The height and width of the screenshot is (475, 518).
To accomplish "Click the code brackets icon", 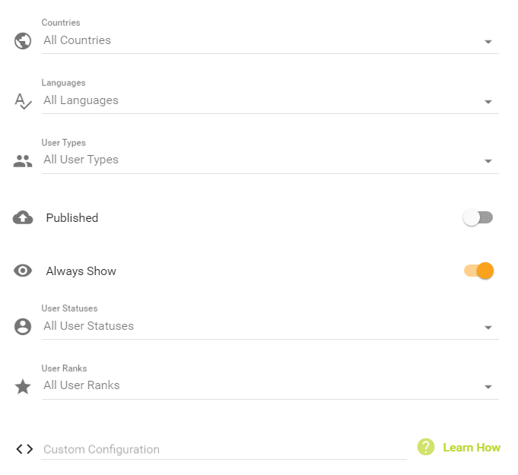I will [x=24, y=449].
